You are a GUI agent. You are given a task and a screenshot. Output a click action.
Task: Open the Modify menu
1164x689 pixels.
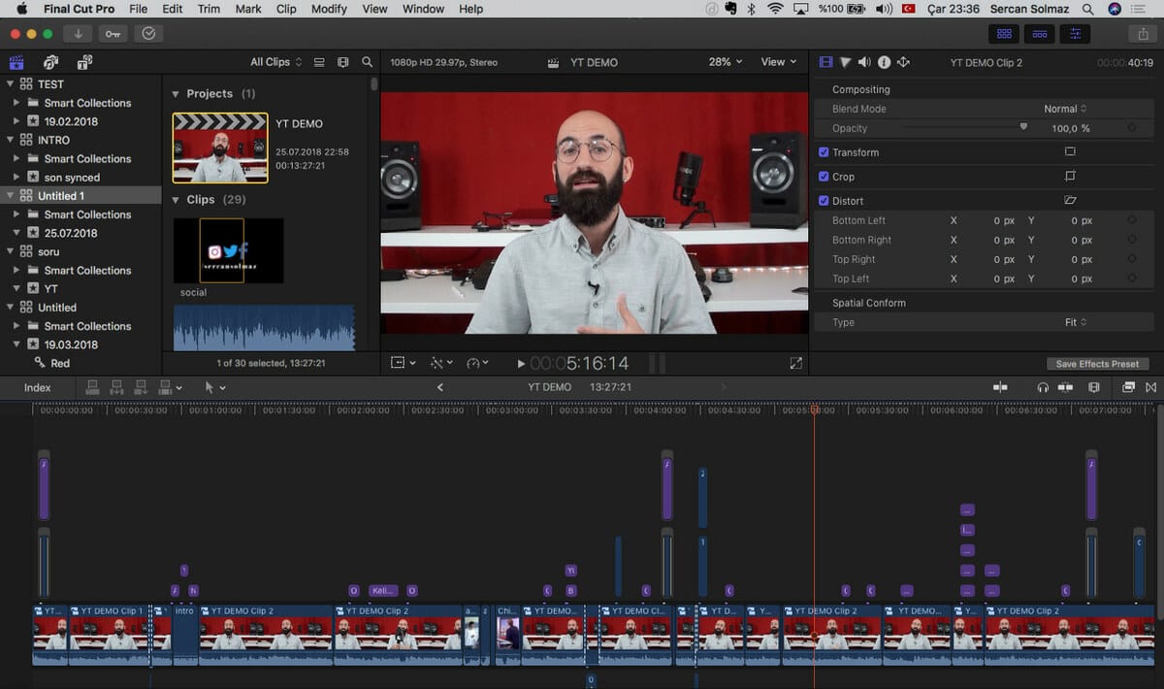click(x=329, y=9)
